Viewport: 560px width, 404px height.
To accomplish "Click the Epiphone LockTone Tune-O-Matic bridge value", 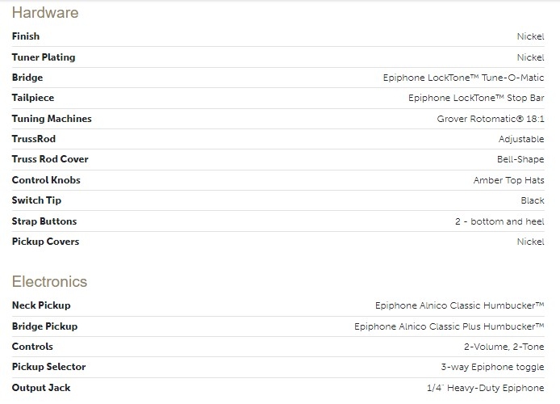I will (x=463, y=78).
